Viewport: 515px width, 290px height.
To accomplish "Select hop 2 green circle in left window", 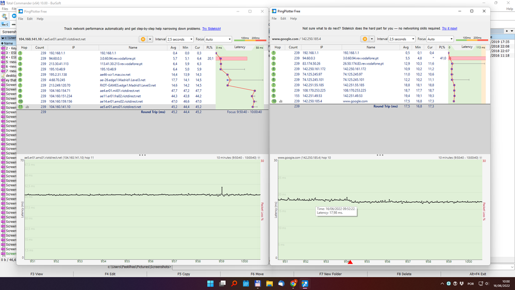I will coord(20,58).
